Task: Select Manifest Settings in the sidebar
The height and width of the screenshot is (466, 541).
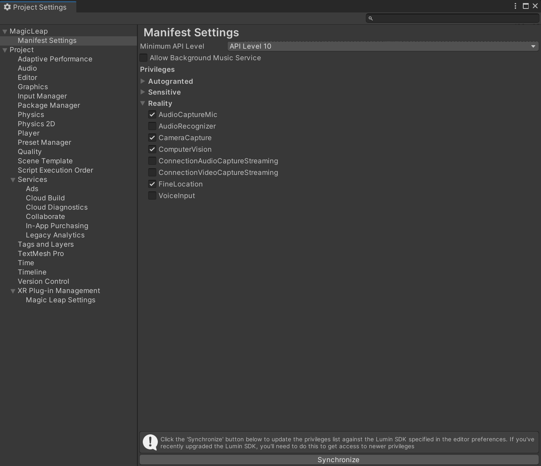Action: point(68,41)
